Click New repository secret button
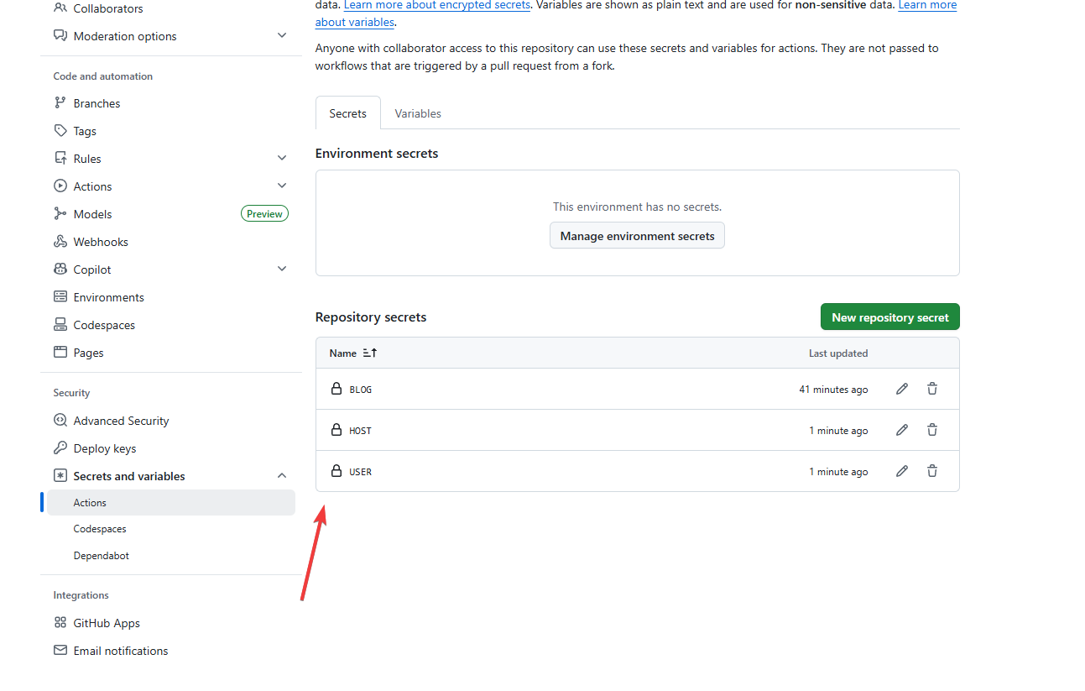Image resolution: width=1085 pixels, height=691 pixels. click(x=889, y=317)
